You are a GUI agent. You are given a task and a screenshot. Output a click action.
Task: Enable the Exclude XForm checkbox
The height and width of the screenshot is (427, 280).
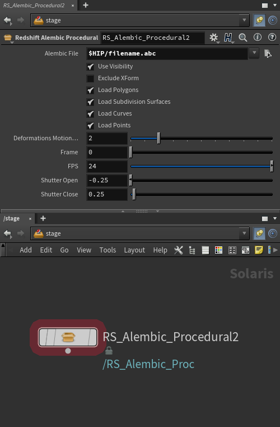[x=90, y=79]
